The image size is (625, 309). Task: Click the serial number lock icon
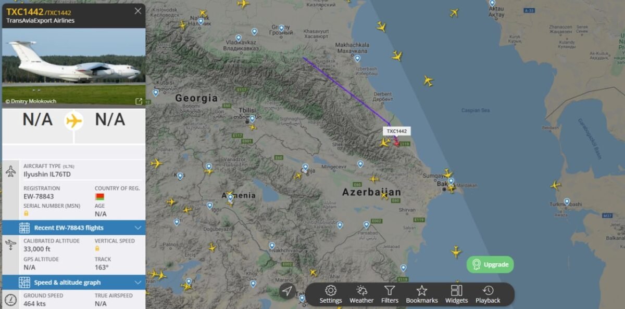26,213
